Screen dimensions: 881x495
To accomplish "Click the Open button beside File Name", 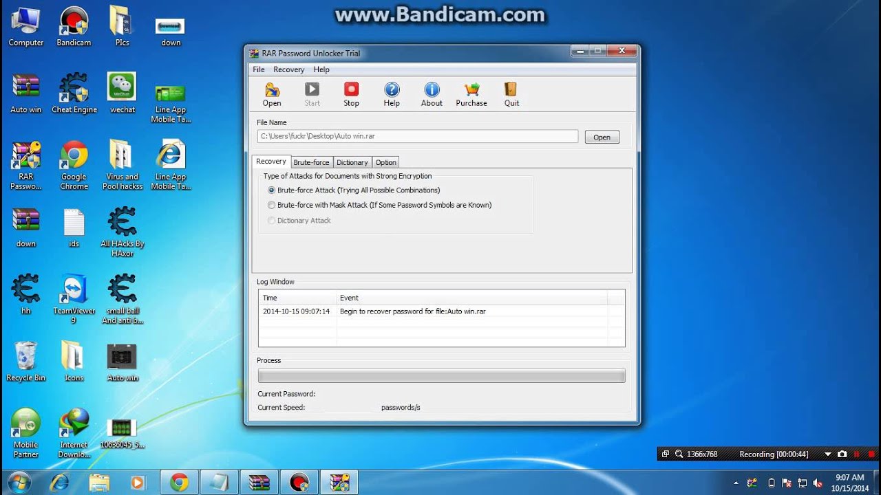I will click(602, 137).
